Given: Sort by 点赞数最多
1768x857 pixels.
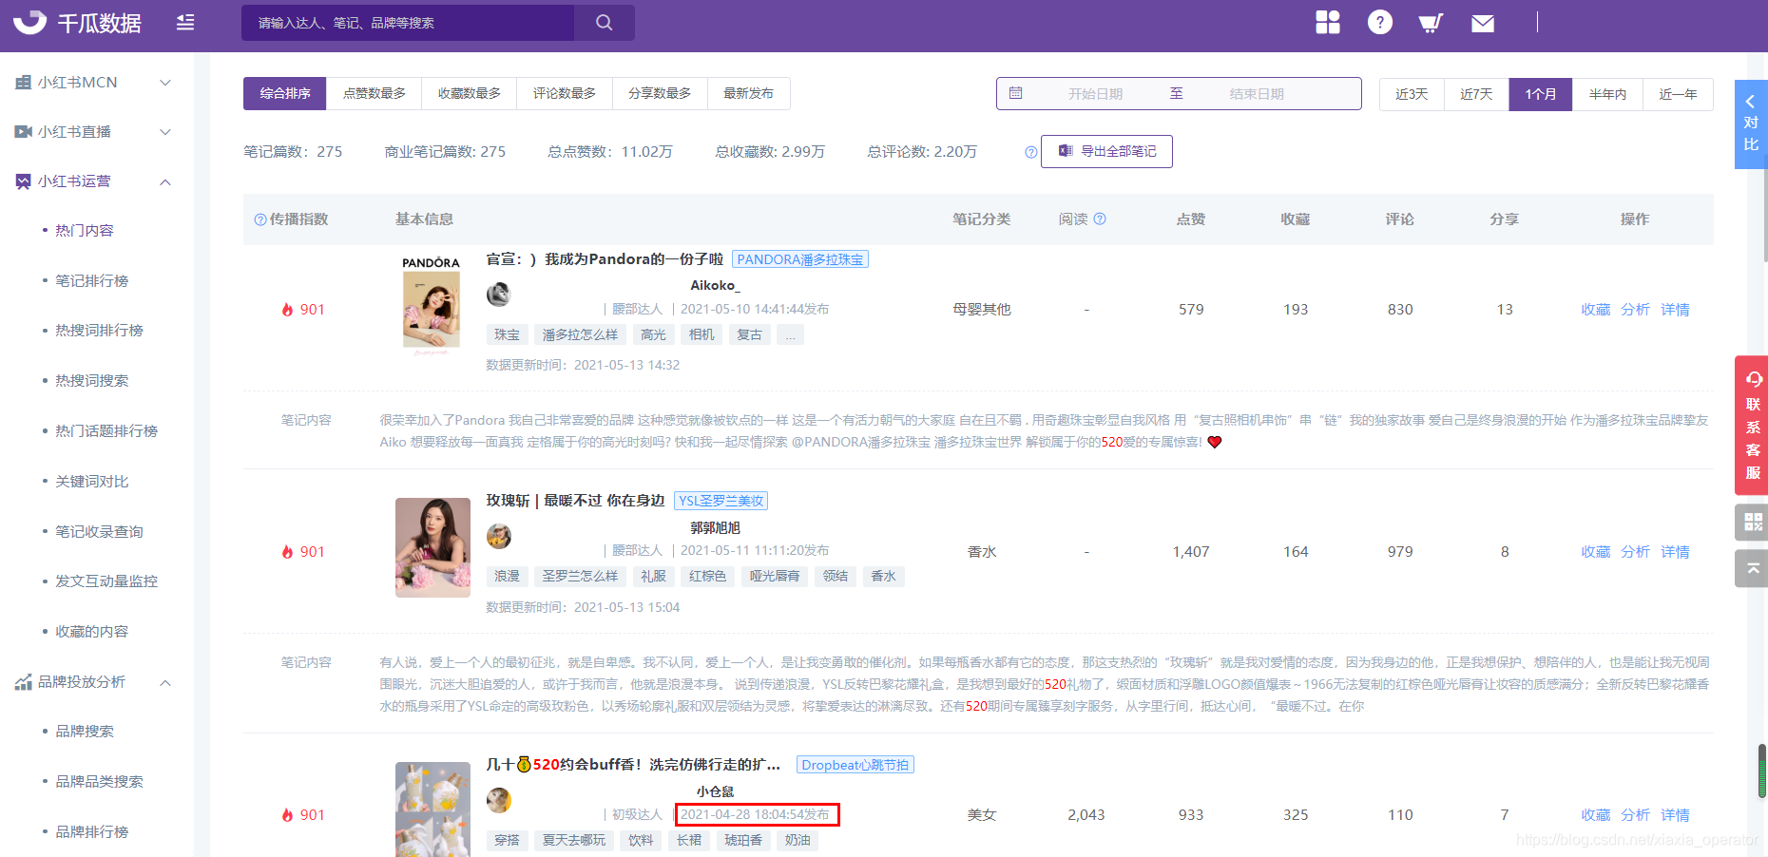Looking at the screenshot, I should (375, 93).
